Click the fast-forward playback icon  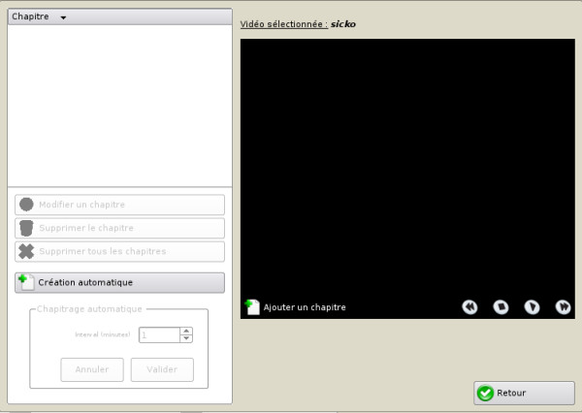click(x=563, y=307)
